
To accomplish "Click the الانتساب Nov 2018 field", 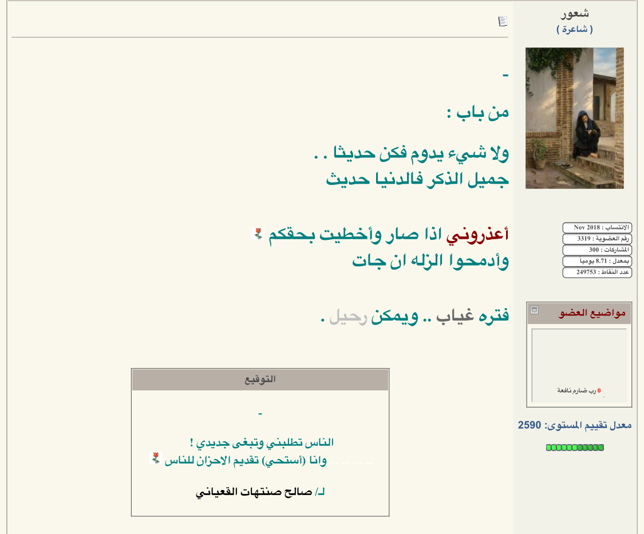I will (597, 228).
